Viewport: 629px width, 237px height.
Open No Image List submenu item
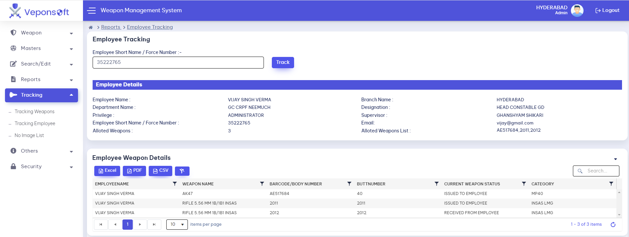pos(29,135)
